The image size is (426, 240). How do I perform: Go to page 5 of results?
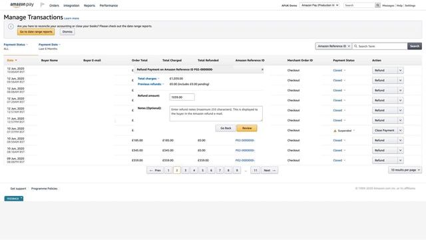pyautogui.click(x=202, y=171)
